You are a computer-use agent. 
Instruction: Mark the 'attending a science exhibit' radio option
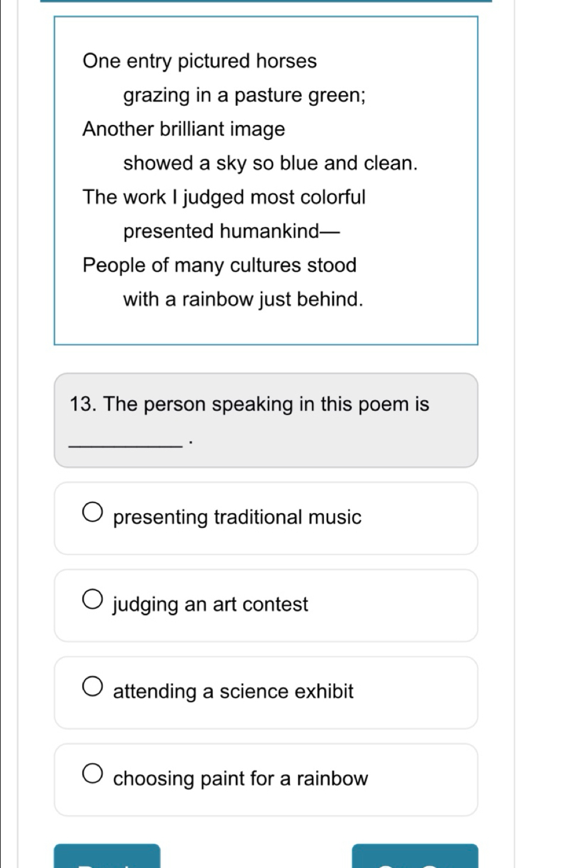pos(92,687)
